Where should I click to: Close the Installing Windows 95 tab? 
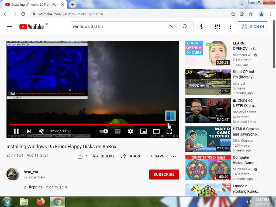(x=63, y=5)
